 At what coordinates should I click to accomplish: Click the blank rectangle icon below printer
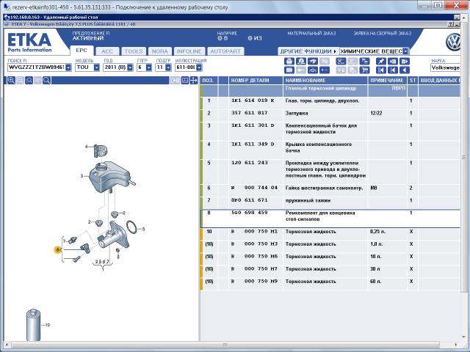[x=289, y=70]
